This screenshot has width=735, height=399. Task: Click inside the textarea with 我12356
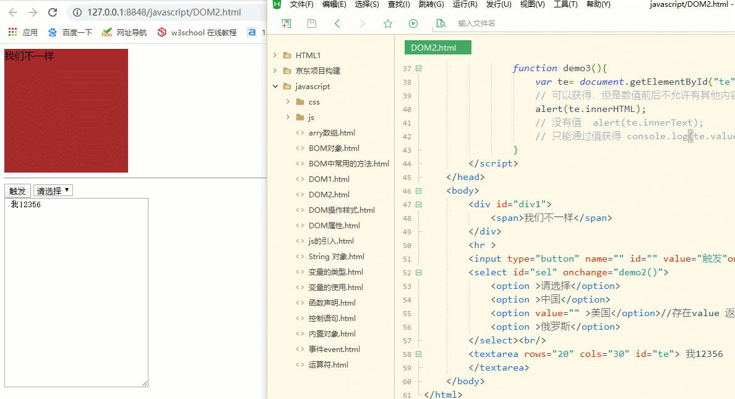pyautogui.click(x=76, y=293)
